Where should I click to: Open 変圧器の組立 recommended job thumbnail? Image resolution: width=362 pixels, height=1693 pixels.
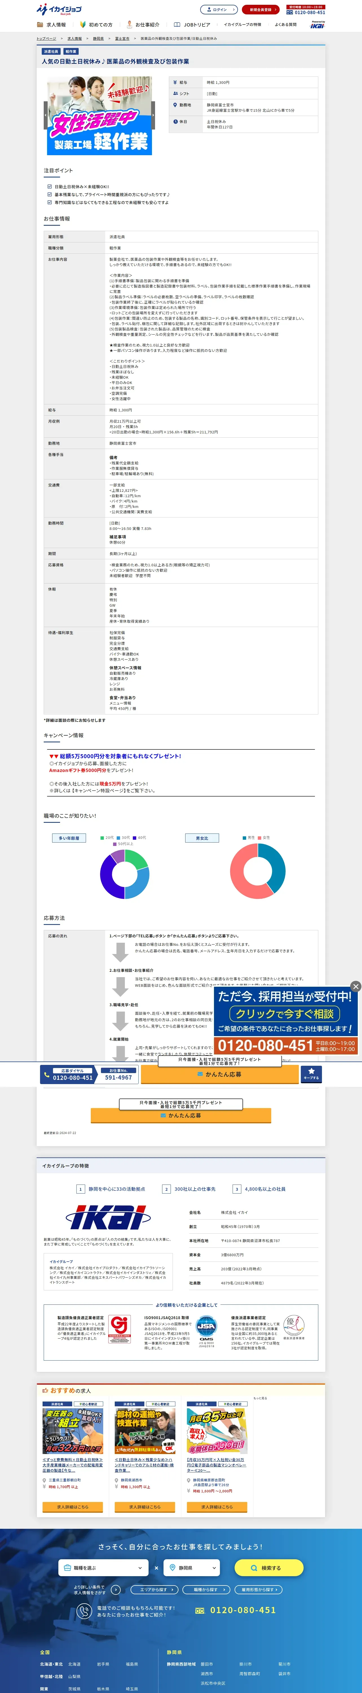[73, 1431]
